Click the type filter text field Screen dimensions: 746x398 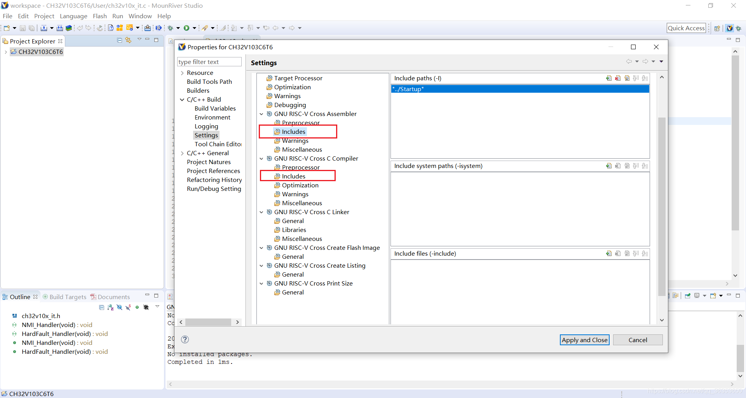click(209, 62)
